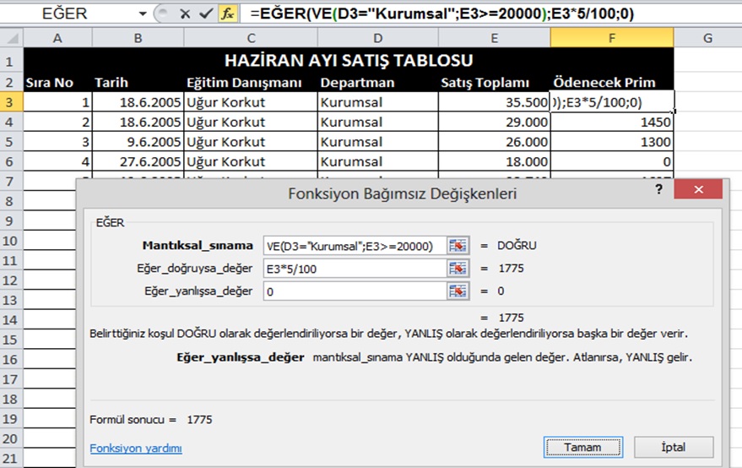Select row 4 header

click(x=11, y=122)
